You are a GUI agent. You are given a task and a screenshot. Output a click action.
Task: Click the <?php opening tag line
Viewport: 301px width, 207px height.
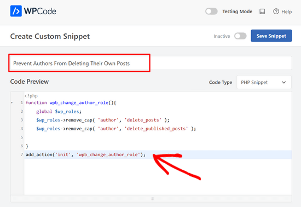(x=31, y=96)
